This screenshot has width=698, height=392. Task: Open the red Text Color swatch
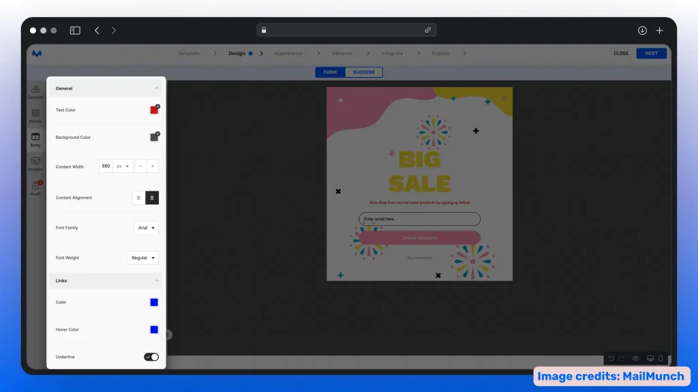(x=154, y=110)
